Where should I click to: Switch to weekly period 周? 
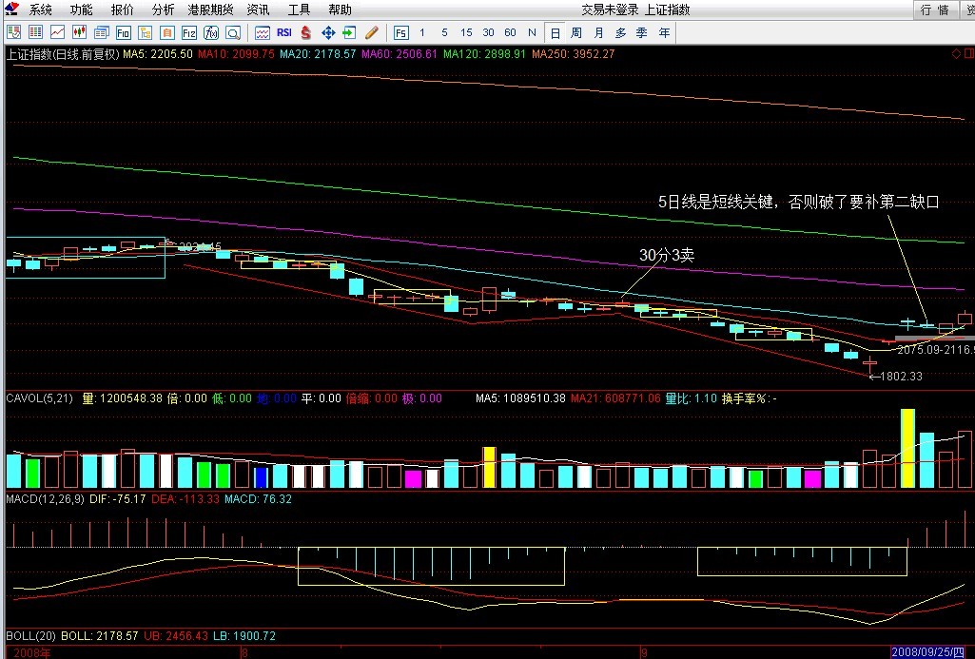click(576, 32)
